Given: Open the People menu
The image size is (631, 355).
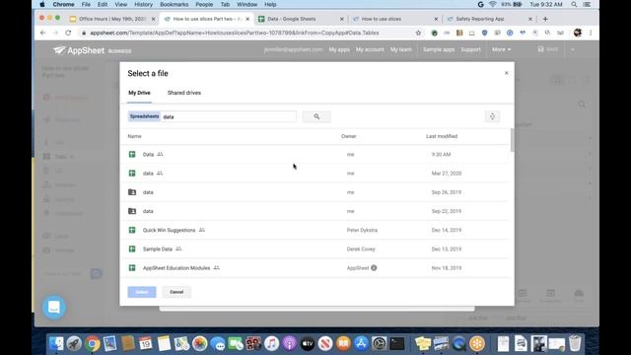Looking at the screenshot, I should point(204,4).
